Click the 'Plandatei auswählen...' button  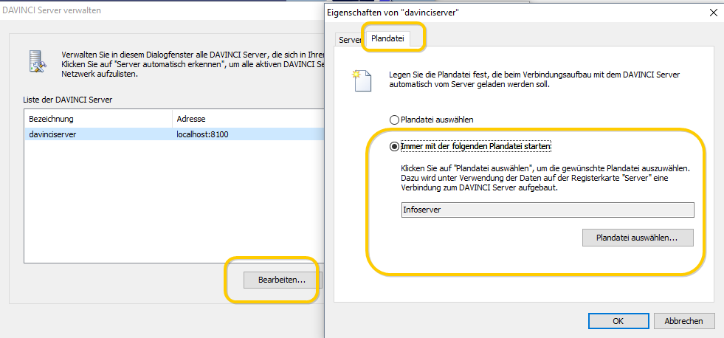tap(638, 238)
